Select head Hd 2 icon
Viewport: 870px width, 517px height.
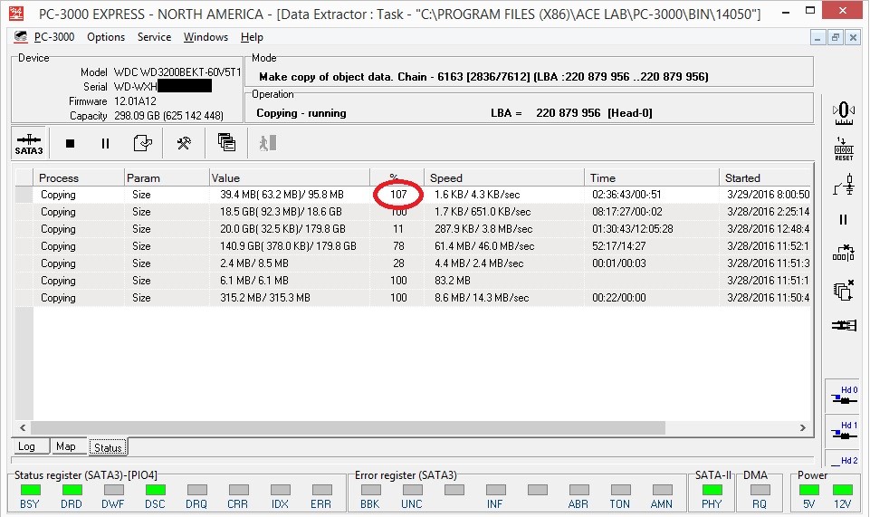click(x=844, y=460)
